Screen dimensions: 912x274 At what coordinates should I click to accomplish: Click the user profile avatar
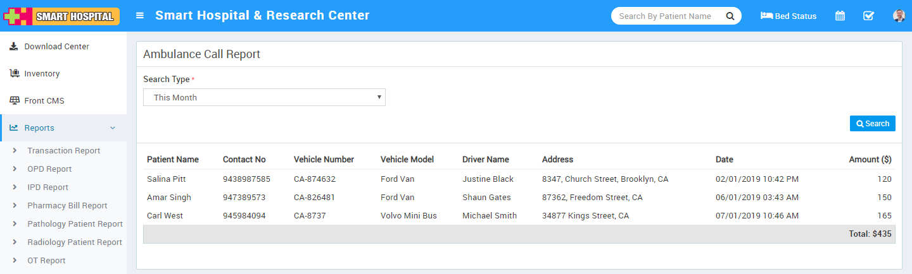899,16
